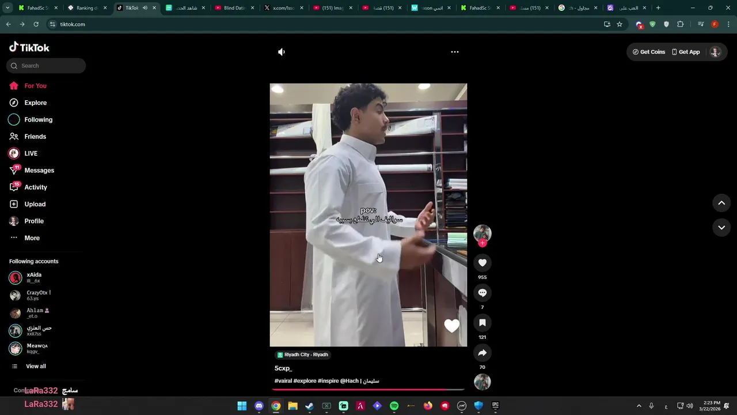This screenshot has width=737, height=415.
Task: Open the sound disc at bottom right
Action: pyautogui.click(x=483, y=382)
